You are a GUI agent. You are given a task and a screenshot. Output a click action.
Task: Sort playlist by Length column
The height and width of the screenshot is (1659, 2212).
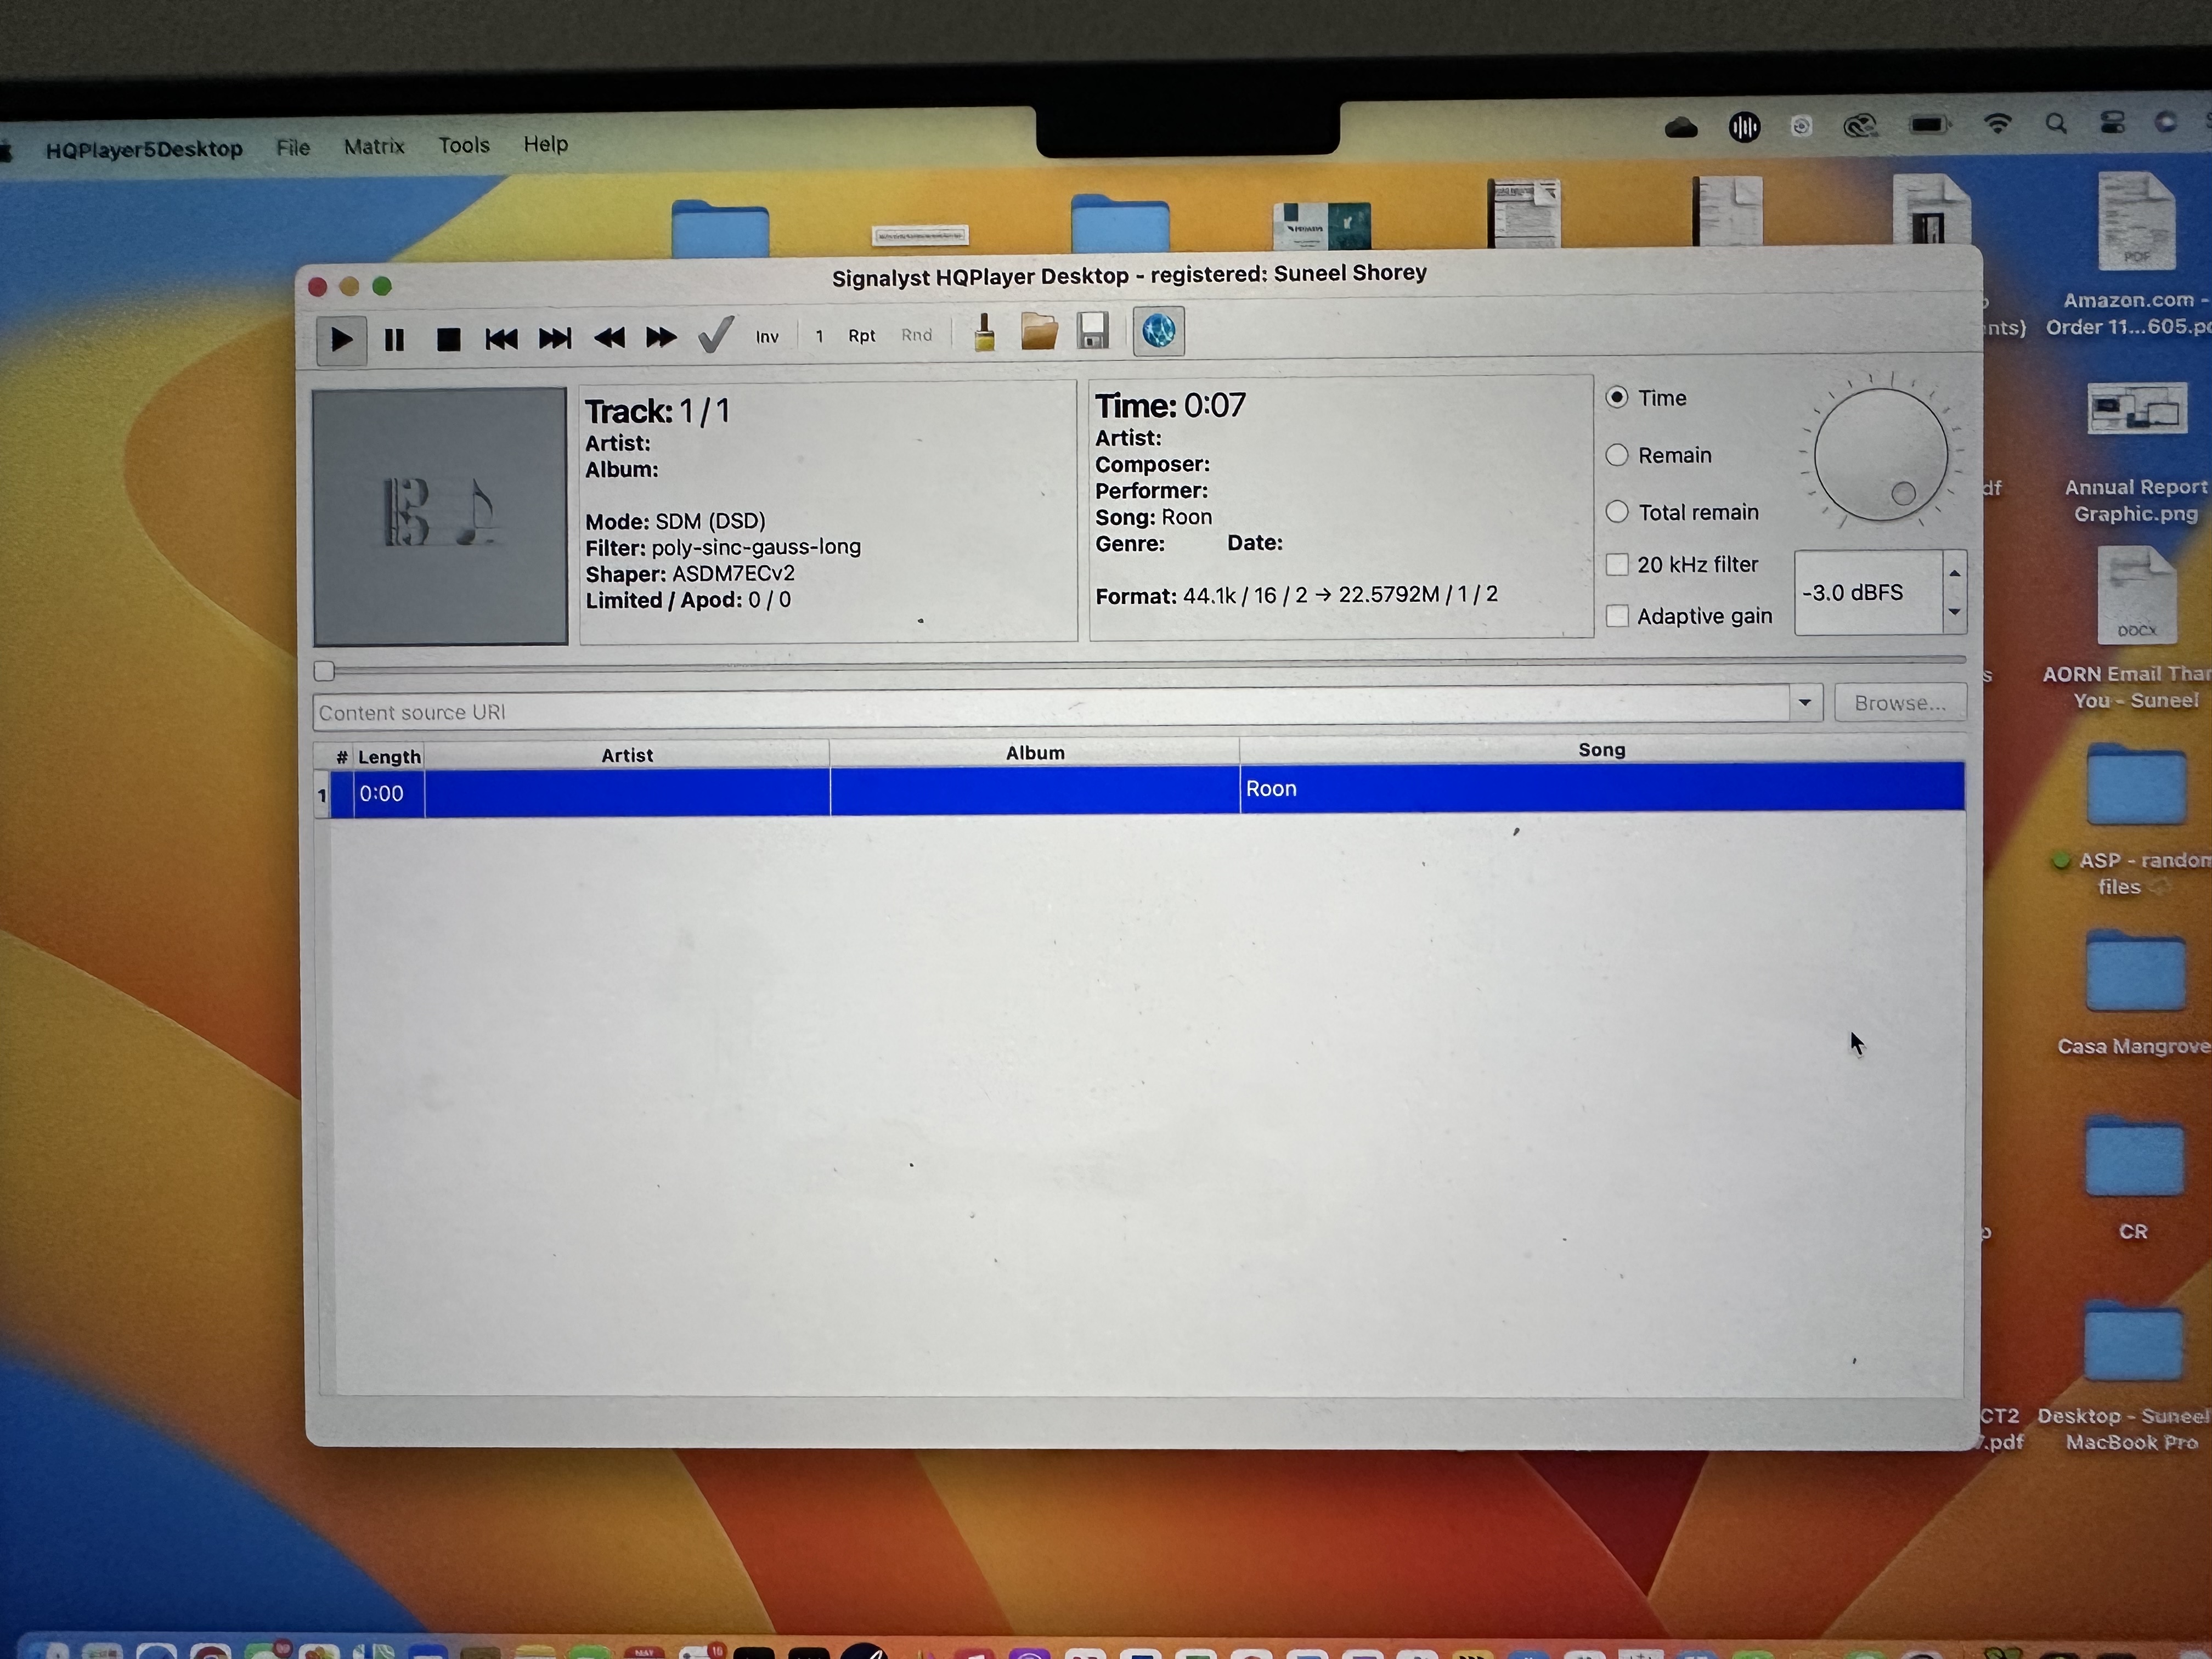click(x=389, y=757)
